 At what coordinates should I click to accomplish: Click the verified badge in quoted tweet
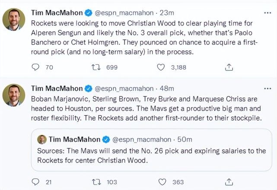pyautogui.click(x=105, y=139)
